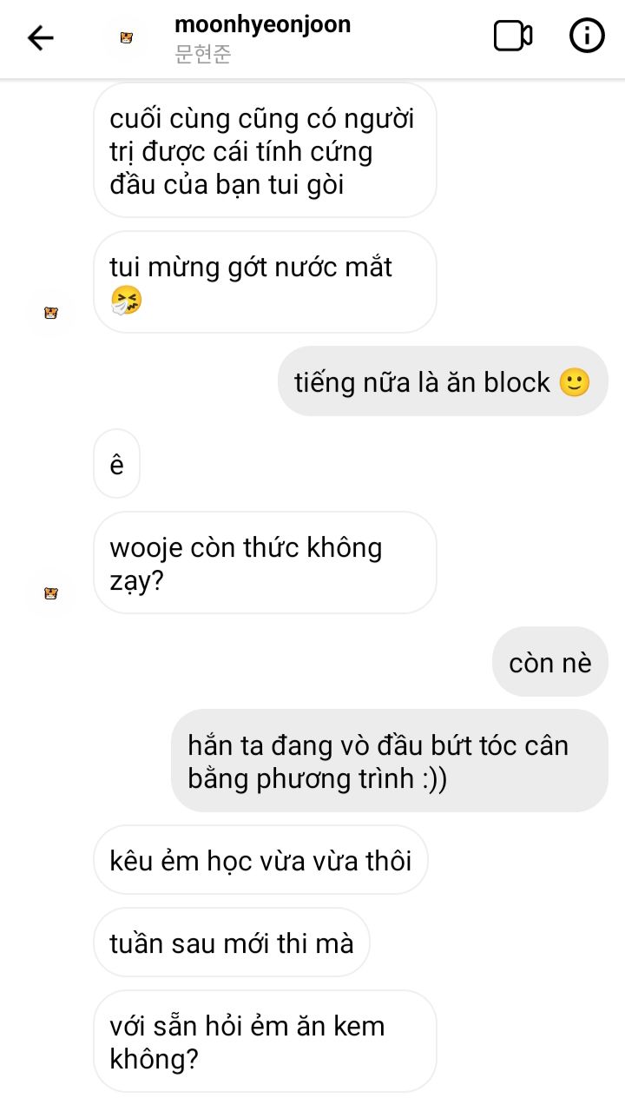Select the sent message 'tiếng nữa là ăn block'
The image size is (625, 1098).
coord(443,381)
